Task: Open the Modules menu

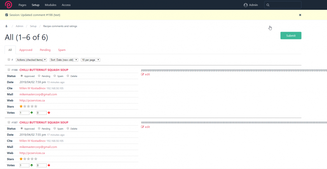Action: 50,5
